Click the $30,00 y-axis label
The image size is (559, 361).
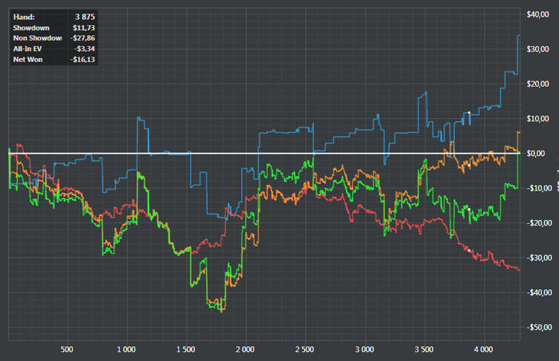coord(537,49)
